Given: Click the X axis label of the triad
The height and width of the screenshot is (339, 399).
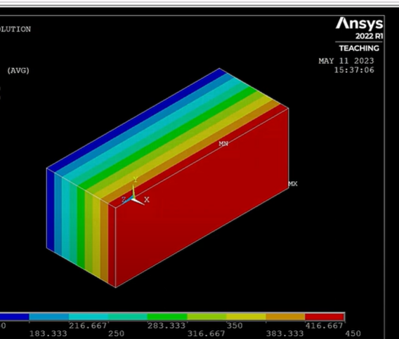Looking at the screenshot, I should point(147,199).
